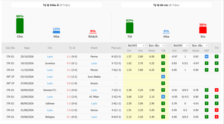Viewport: 224px width, 124px height.
Task: Click blue H badge in AC Milan row
Action: click(x=163, y=97)
